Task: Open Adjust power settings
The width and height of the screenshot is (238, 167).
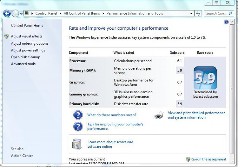Action: [28, 50]
